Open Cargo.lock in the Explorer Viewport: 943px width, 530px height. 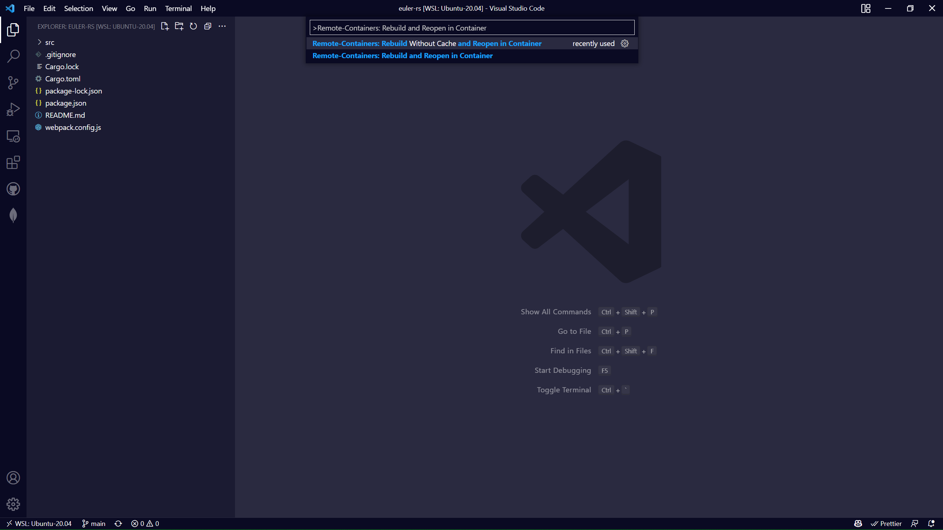tap(131, 67)
